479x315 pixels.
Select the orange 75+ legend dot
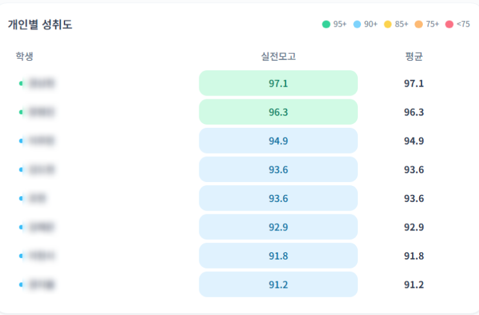[419, 25]
